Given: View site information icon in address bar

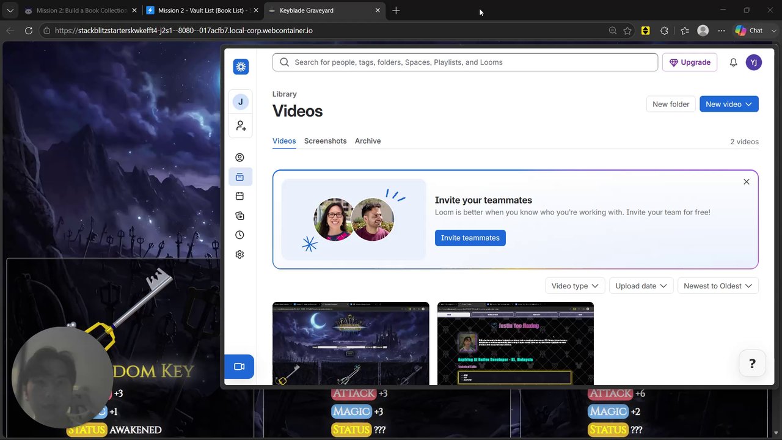Looking at the screenshot, I should click(46, 31).
